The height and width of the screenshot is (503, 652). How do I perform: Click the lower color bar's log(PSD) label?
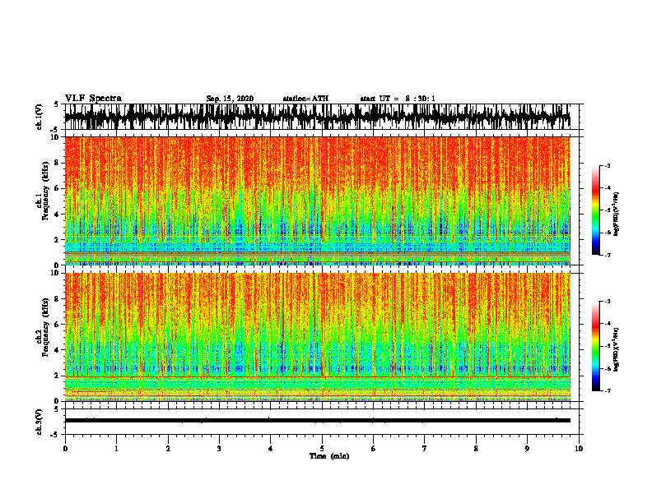616,349
